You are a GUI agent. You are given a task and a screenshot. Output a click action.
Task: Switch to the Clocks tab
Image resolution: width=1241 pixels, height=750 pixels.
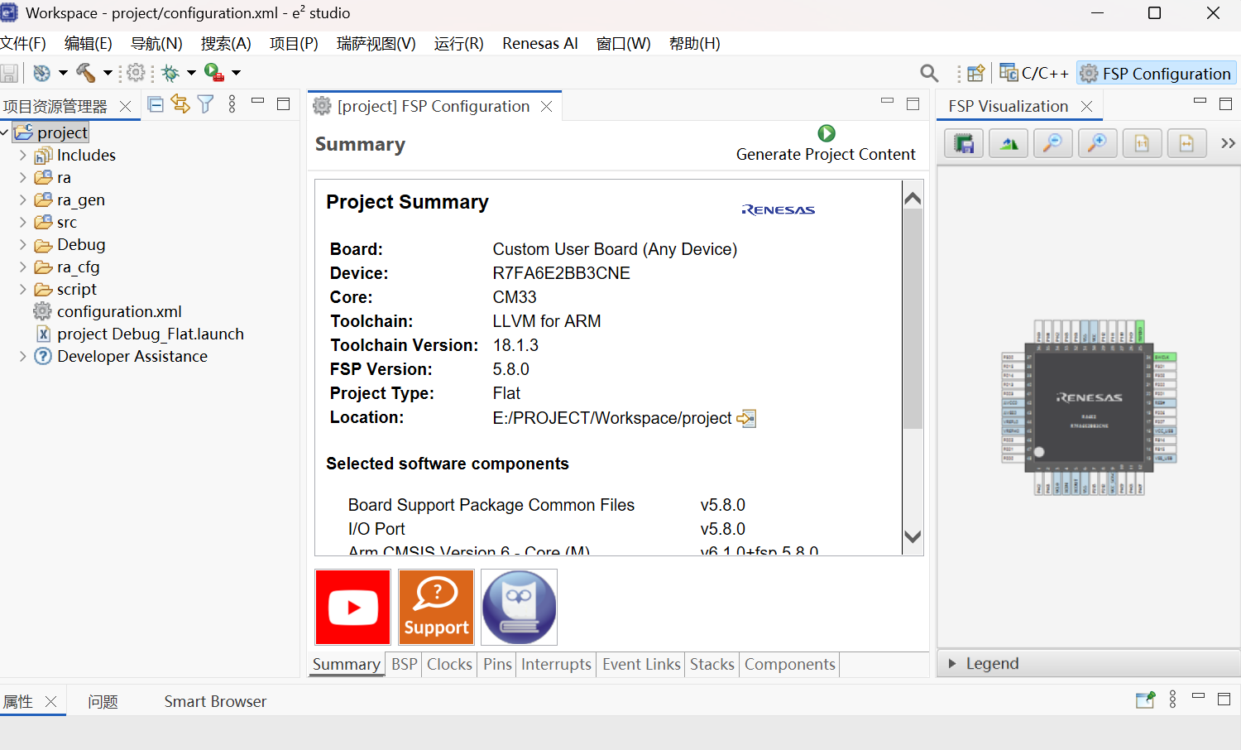[x=449, y=664]
